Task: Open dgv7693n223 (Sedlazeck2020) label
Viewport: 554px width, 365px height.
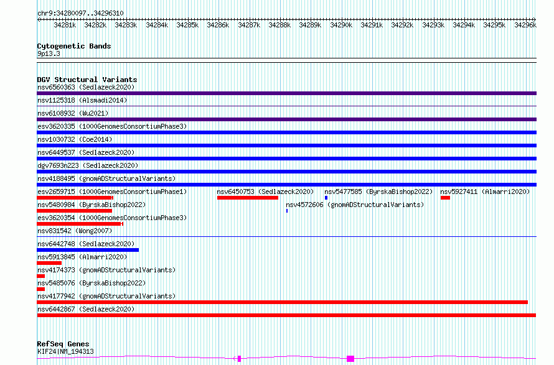Action: coord(88,165)
